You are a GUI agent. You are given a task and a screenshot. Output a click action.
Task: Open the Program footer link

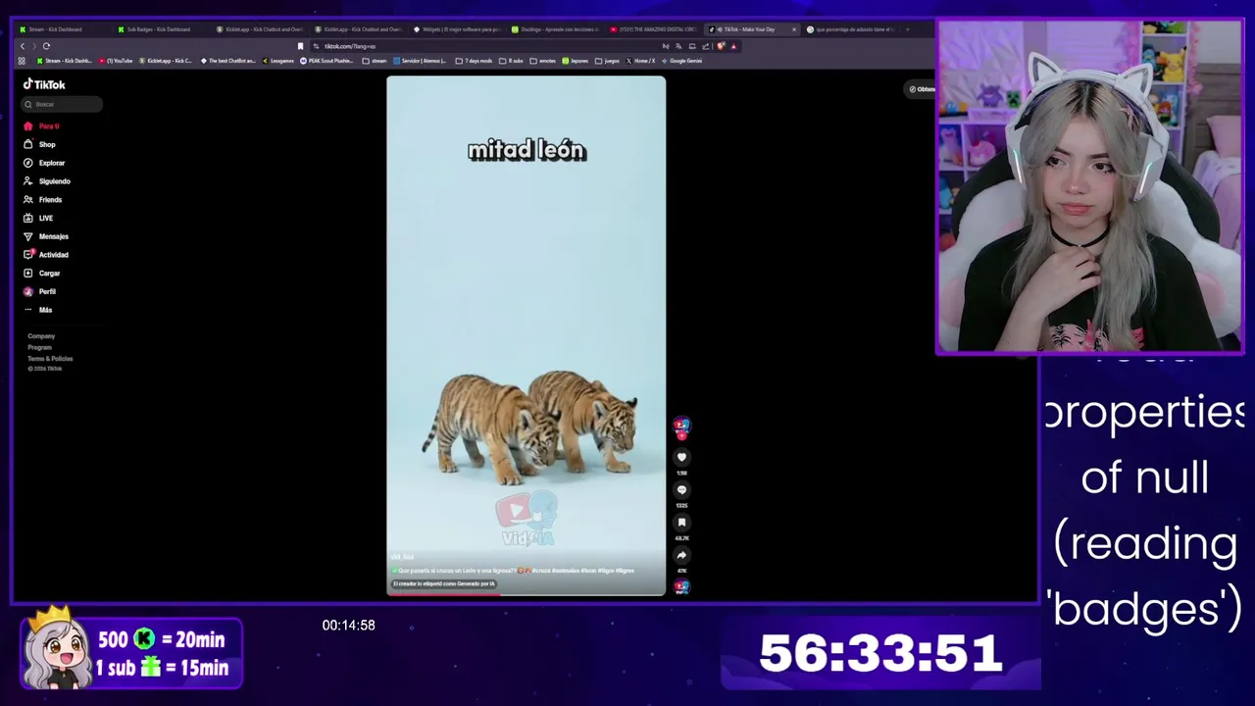(x=39, y=347)
